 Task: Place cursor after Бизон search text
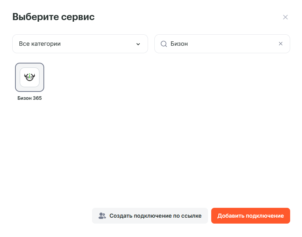(189, 44)
